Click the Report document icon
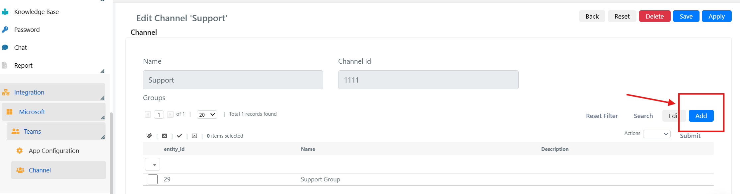The height and width of the screenshot is (194, 740). pyautogui.click(x=4, y=65)
